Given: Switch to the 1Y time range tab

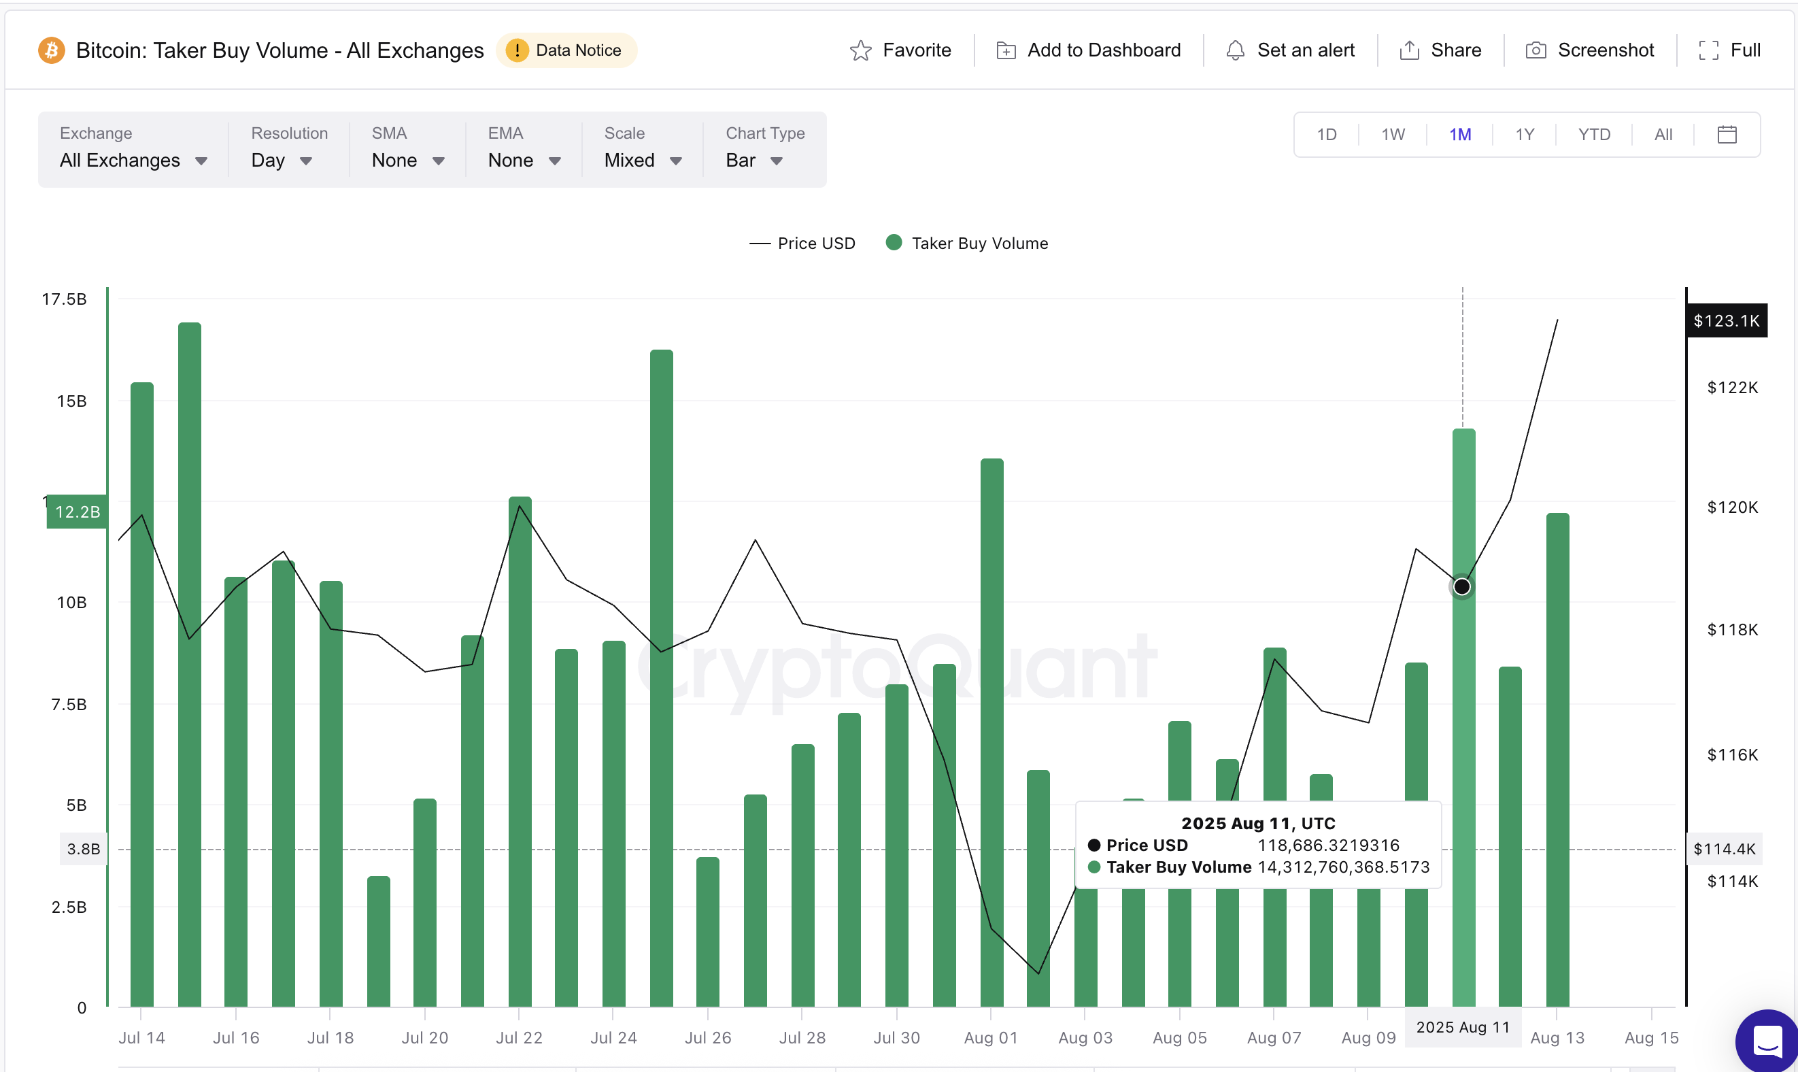Looking at the screenshot, I should pos(1525,135).
